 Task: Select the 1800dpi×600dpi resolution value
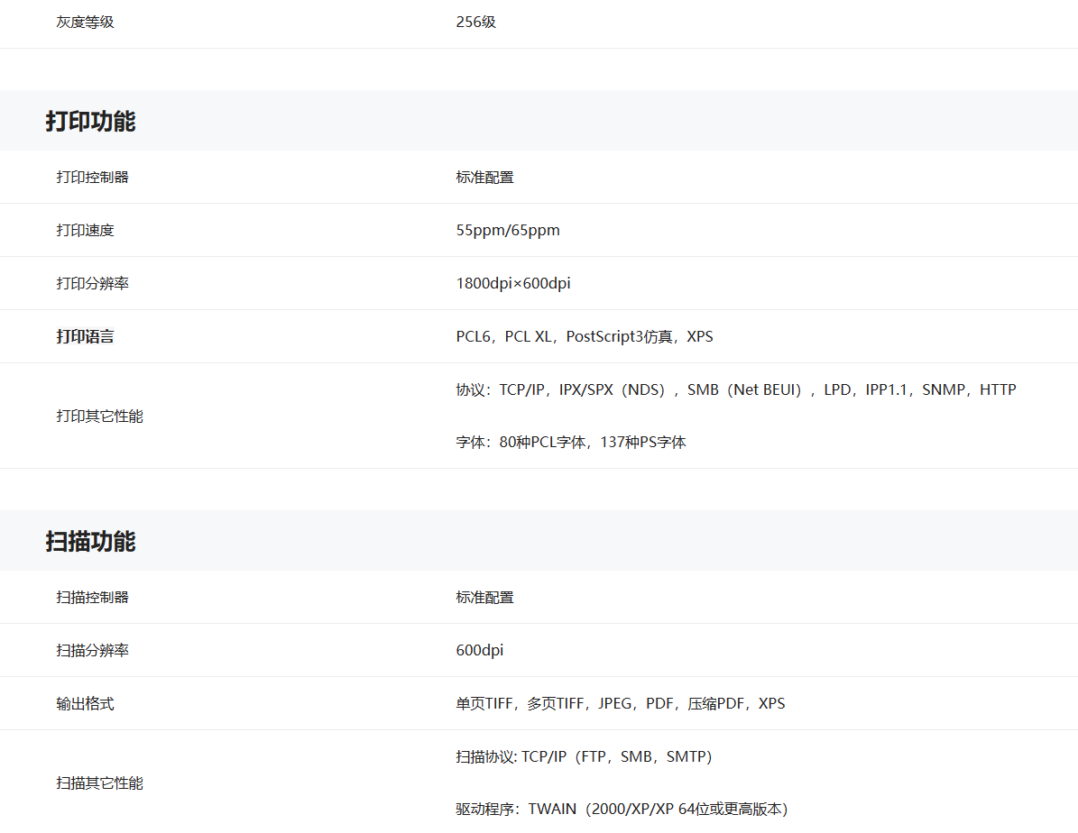(x=513, y=284)
